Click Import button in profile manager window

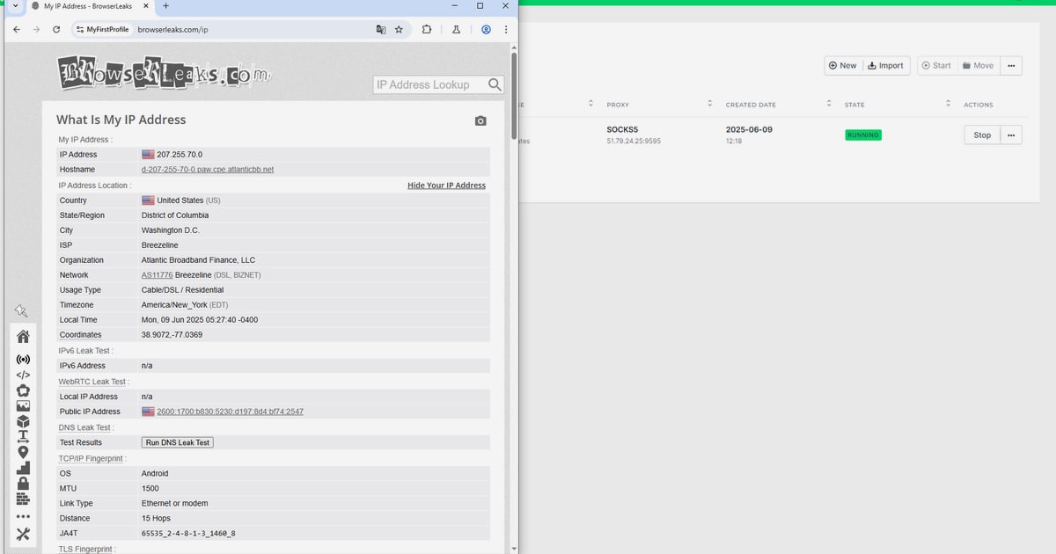(x=885, y=66)
